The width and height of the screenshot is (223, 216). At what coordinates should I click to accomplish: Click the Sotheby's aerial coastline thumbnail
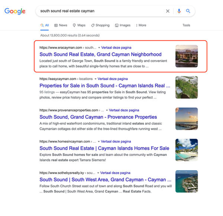187,181
